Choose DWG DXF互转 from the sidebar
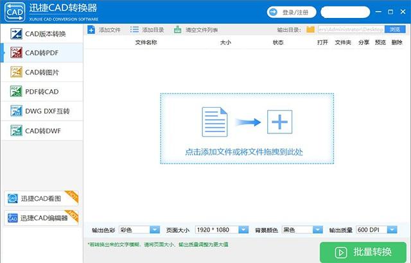The width and height of the screenshot is (411, 263). [x=42, y=111]
